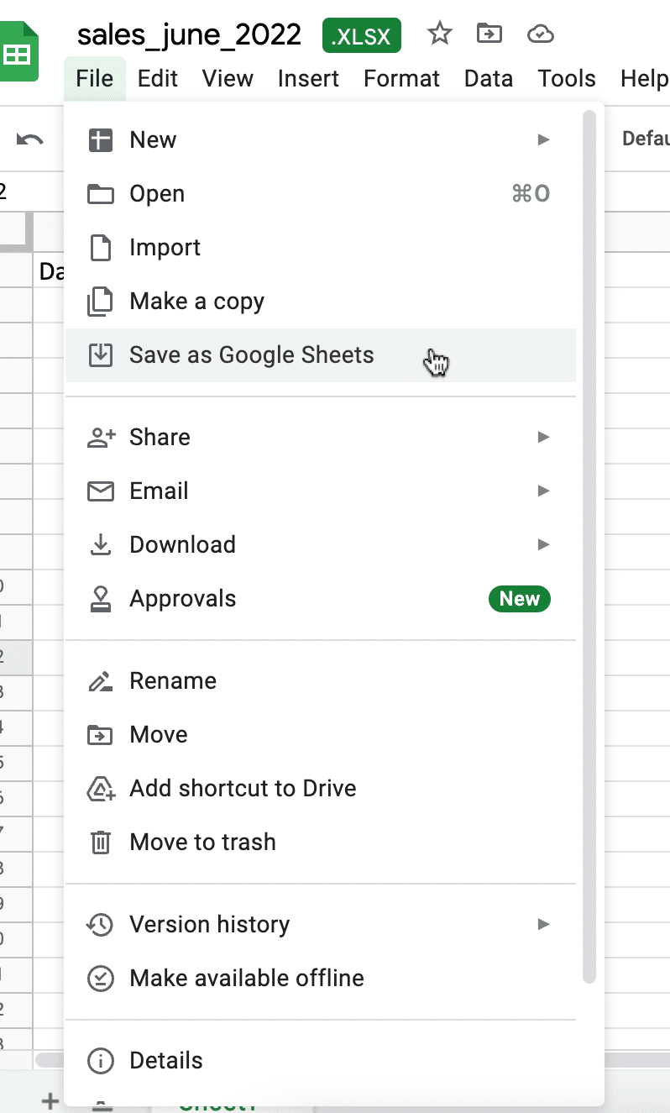The image size is (670, 1113).
Task: Enable Make available offline
Action: tap(246, 978)
